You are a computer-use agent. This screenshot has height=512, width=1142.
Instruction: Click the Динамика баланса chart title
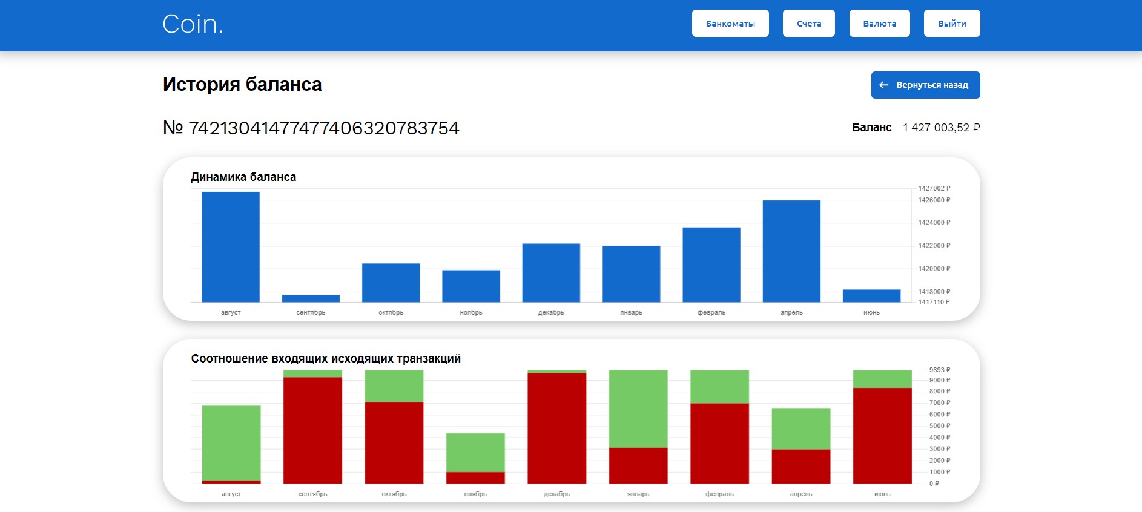coord(243,177)
